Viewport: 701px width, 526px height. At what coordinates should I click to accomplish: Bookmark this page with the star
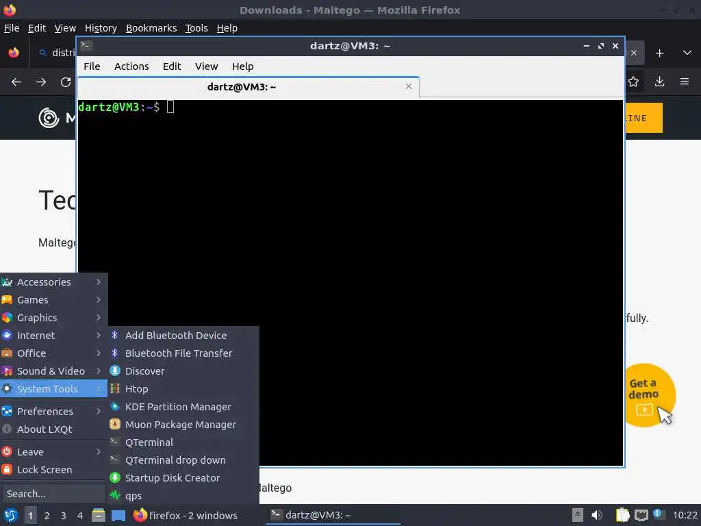tap(633, 82)
